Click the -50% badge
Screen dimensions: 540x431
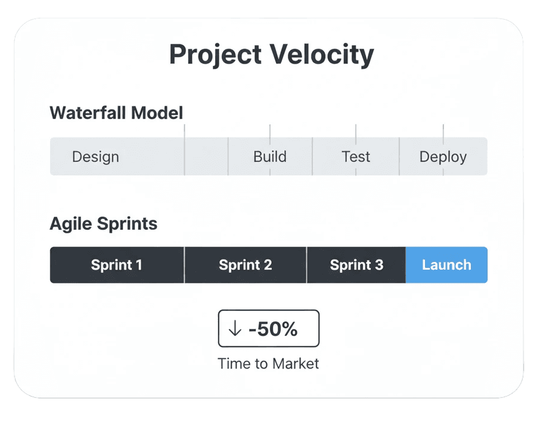click(x=269, y=329)
